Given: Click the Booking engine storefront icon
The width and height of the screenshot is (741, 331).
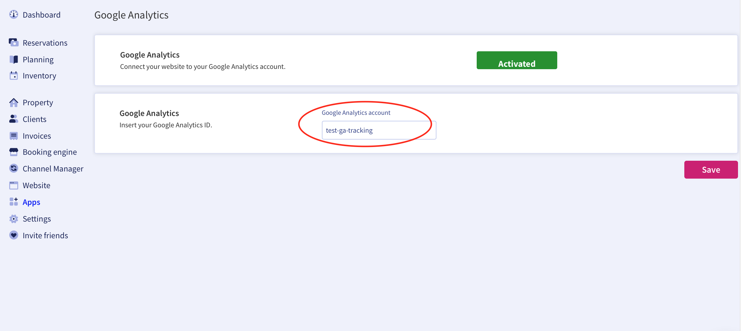Looking at the screenshot, I should point(14,152).
